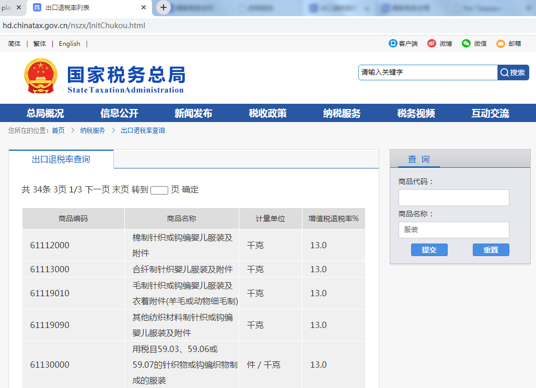The image size is (536, 388).
Task: Click 合纤制针织婴儿服装及附件 product name
Action: (182, 269)
